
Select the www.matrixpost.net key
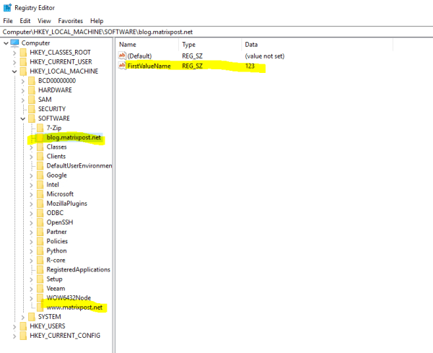74,307
